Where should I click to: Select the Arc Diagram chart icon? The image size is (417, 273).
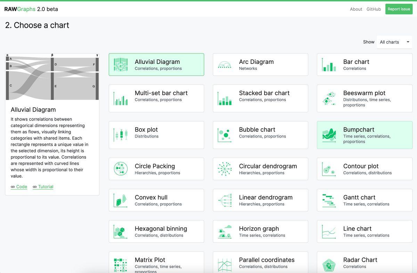pos(225,65)
